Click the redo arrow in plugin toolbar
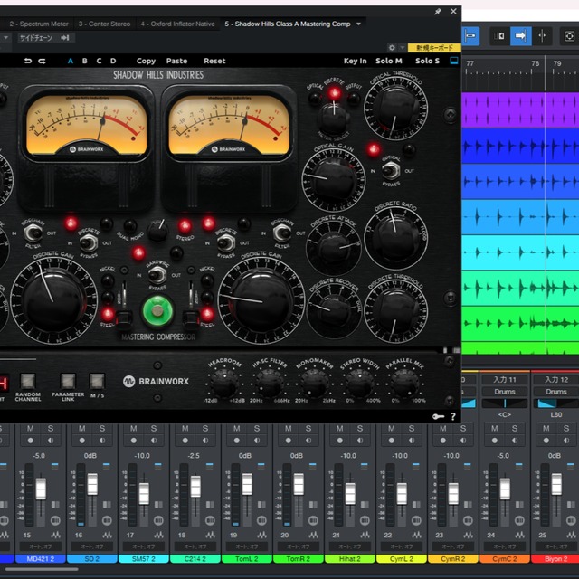The height and width of the screenshot is (579, 579). pos(43,61)
